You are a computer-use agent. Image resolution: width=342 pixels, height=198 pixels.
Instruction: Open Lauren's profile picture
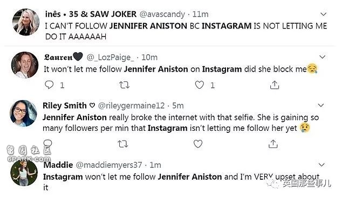[x=25, y=65]
